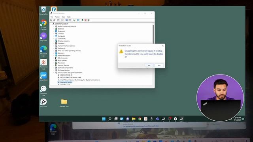Open Google Chrome desktop shortcut
Viewport: 253px width, 142px height.
pos(43,25)
